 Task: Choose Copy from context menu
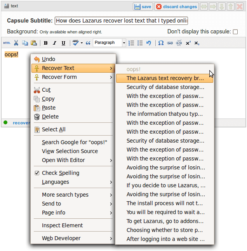pyautogui.click(x=73, y=99)
